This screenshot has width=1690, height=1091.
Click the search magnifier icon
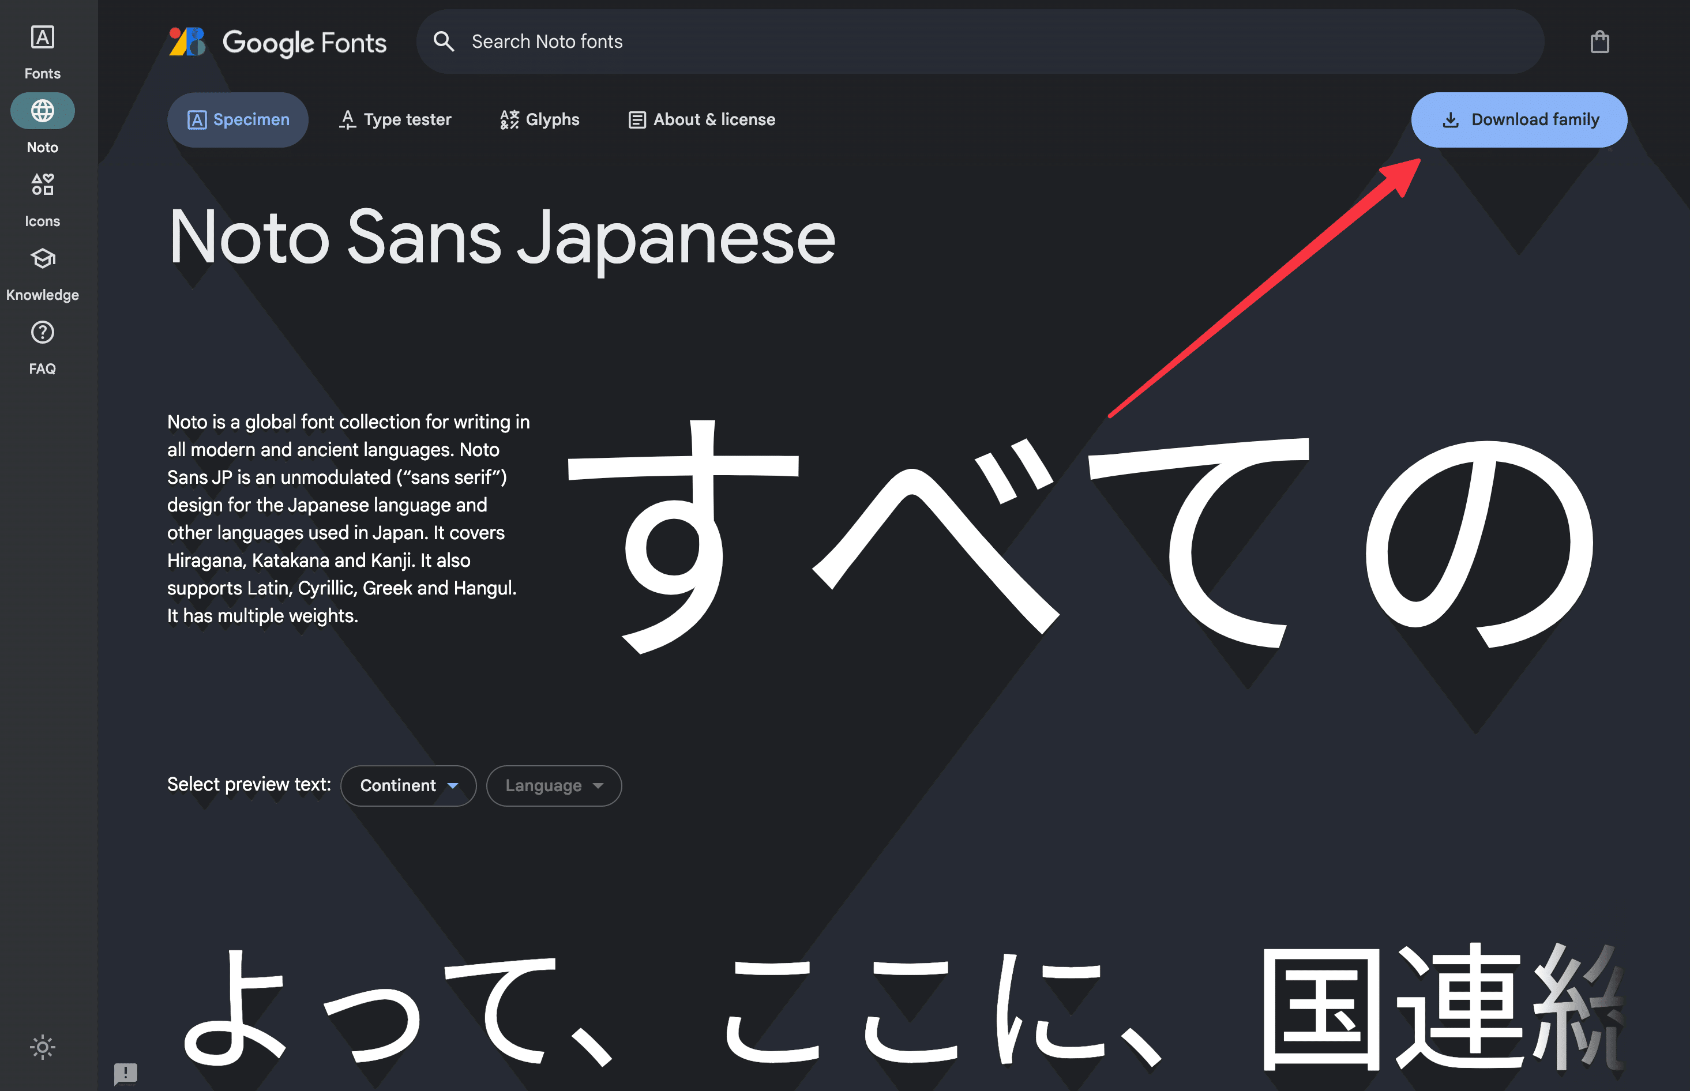(444, 42)
